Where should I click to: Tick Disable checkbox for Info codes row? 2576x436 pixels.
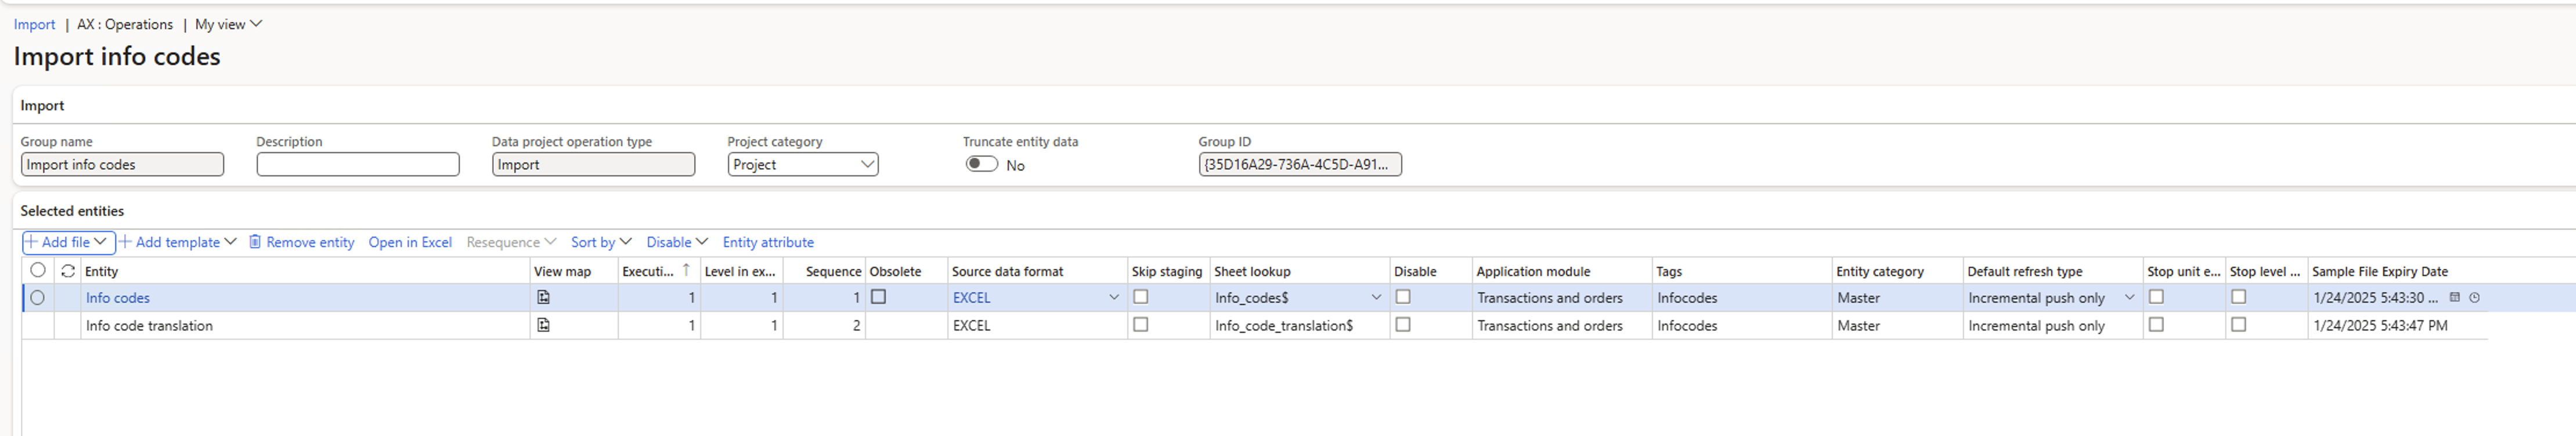[1403, 297]
